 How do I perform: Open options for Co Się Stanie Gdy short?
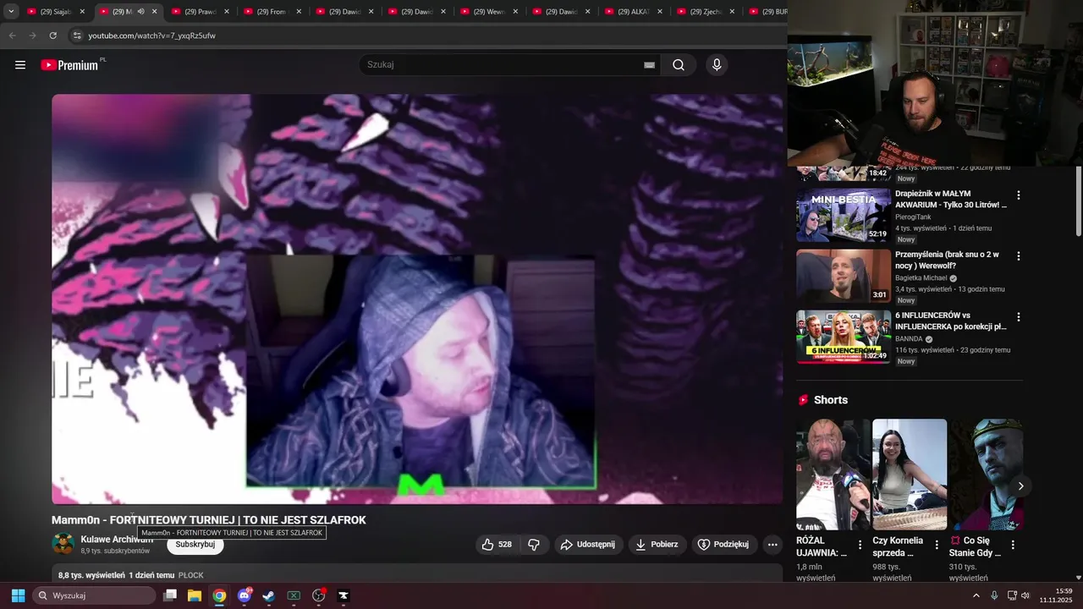tap(1013, 546)
